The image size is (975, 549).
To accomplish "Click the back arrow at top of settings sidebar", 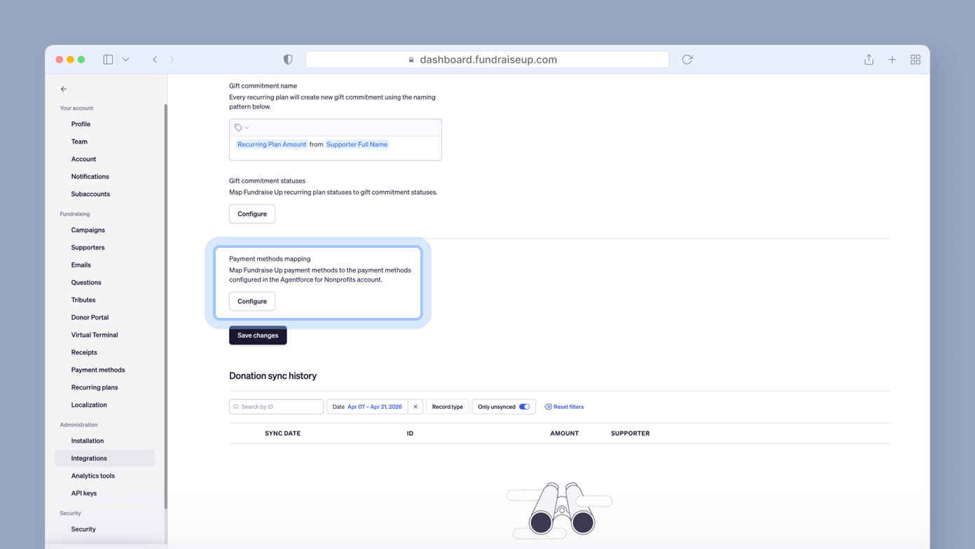I will [63, 89].
